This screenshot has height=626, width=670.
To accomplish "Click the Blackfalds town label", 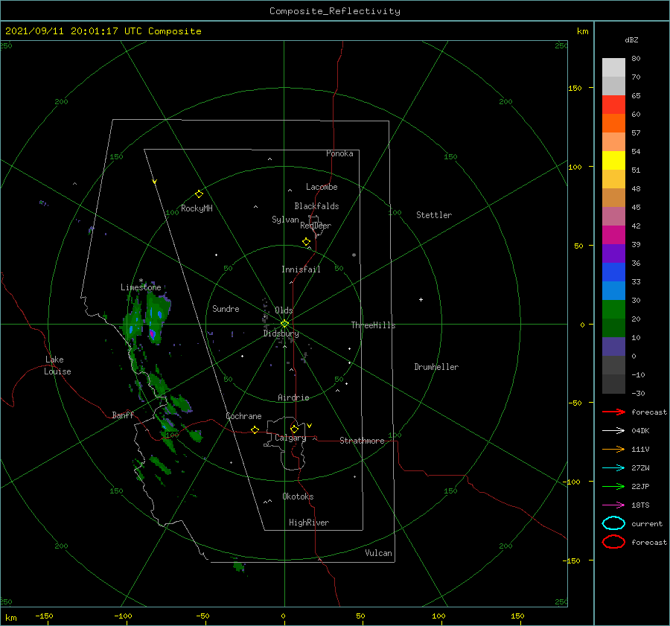I will tap(316, 206).
